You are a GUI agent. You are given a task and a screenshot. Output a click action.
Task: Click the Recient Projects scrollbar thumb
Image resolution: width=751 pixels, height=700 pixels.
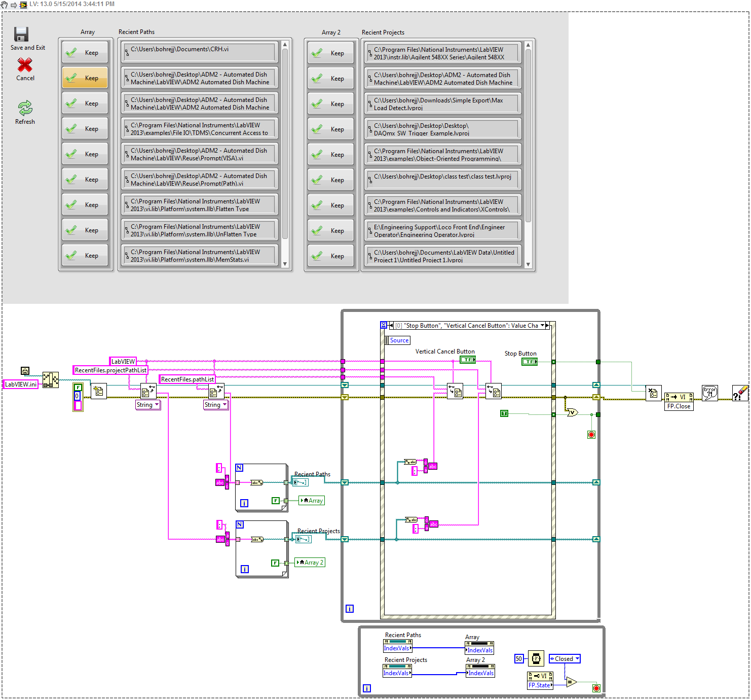(528, 135)
